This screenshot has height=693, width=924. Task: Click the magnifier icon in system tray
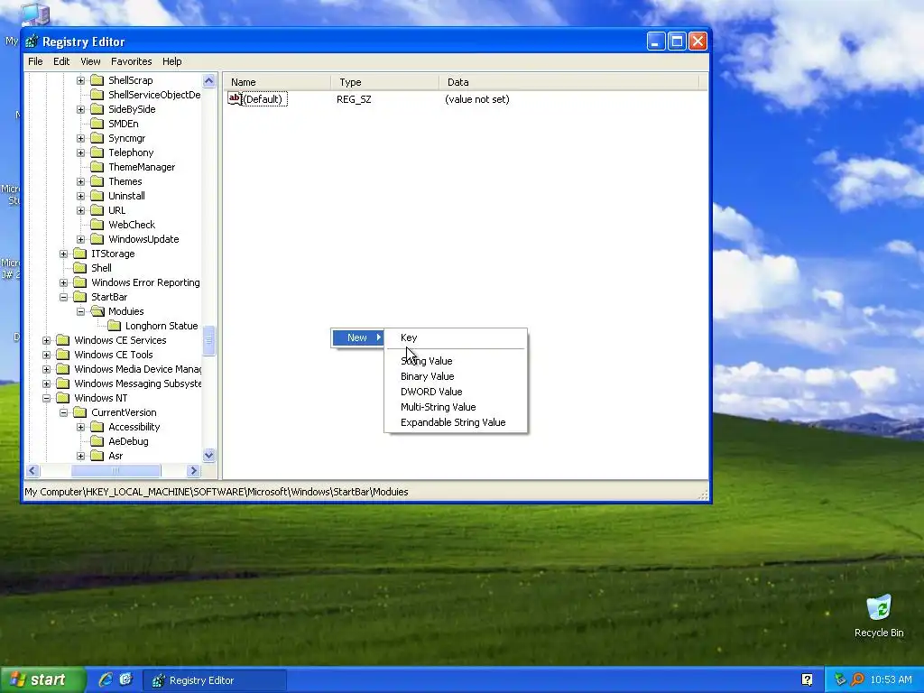pos(857,680)
